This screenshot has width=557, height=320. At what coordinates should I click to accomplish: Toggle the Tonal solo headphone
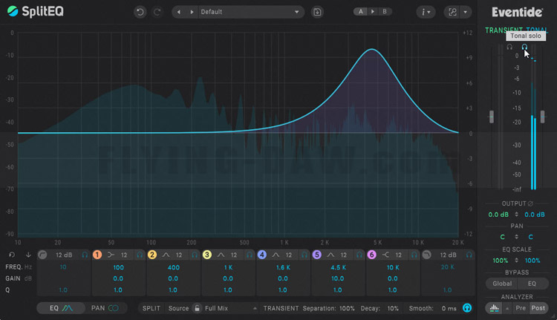[524, 47]
